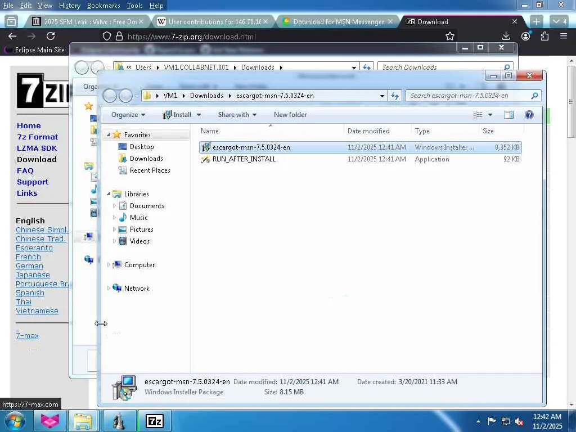Click the refresh icon beside Explorer address bar
Viewport: 576px width, 432px height.
(x=395, y=96)
